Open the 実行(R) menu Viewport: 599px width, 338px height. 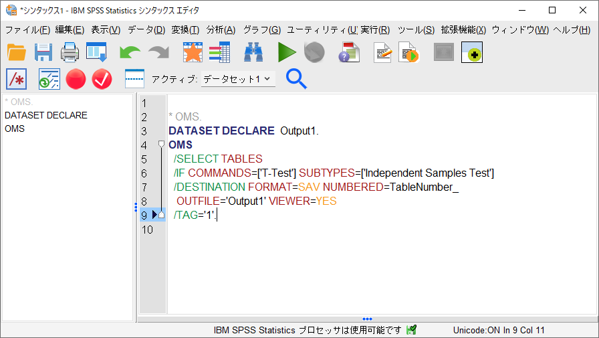[375, 30]
